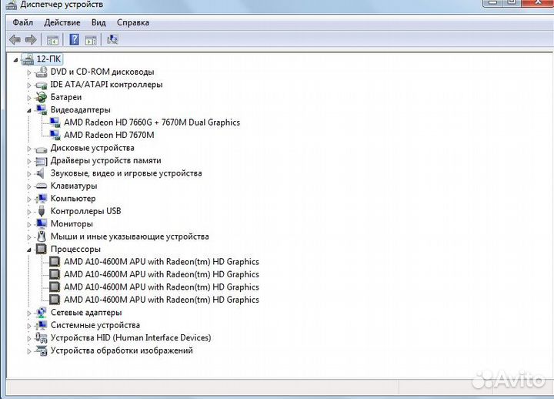The width and height of the screenshot is (554, 399).
Task: Click the Устройства обработки изображений camera icon
Action: pos(42,350)
